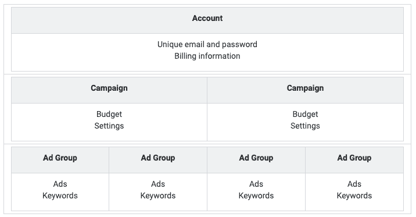Screen dimensions: 416x217
Task: Click the 'Billing information' text
Action: (x=207, y=56)
